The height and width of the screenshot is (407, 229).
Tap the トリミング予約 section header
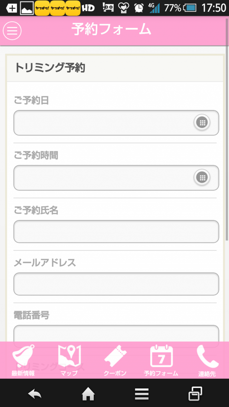(115, 68)
